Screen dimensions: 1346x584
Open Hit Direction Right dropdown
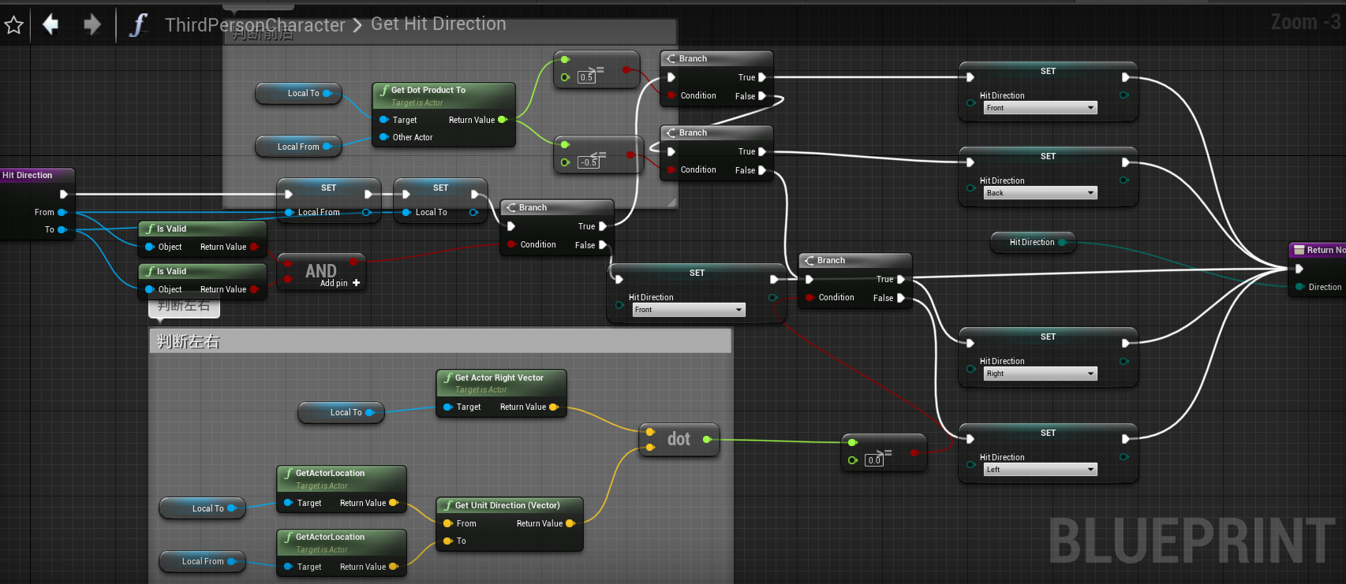click(x=1040, y=374)
